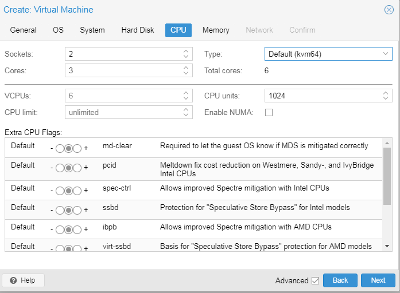Select the pcid flag name

110,165
